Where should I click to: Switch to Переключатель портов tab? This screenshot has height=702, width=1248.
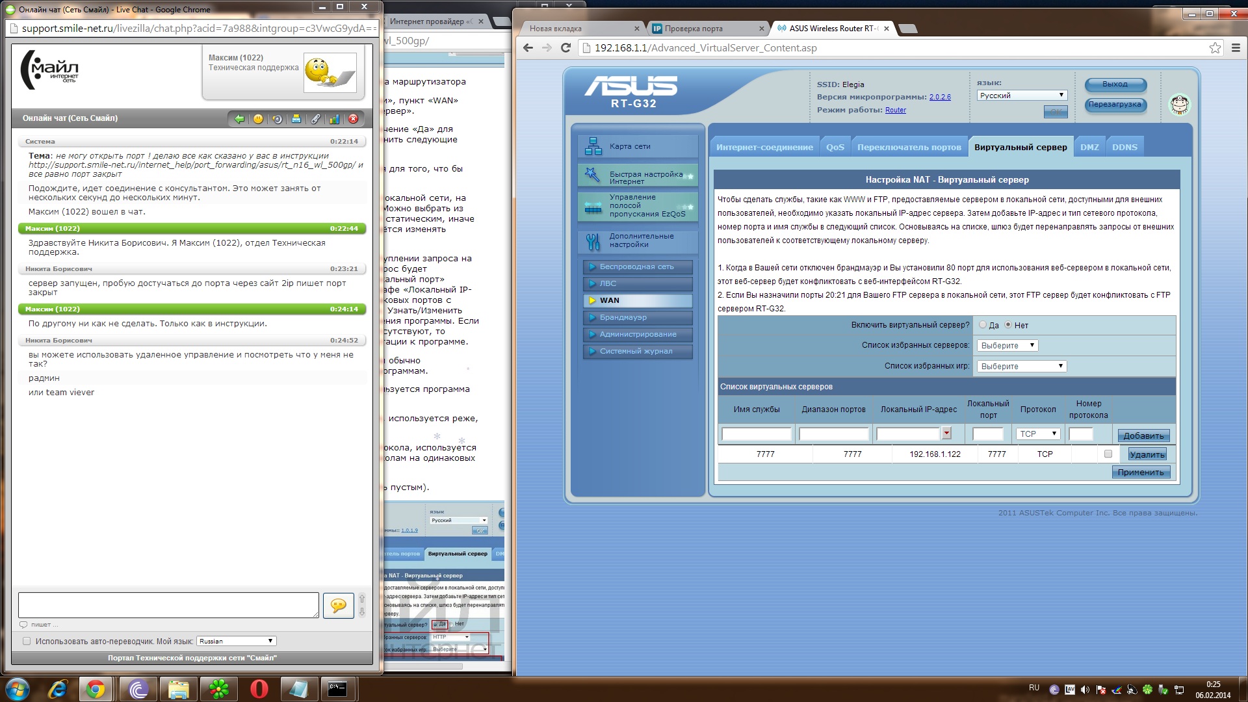pyautogui.click(x=909, y=148)
